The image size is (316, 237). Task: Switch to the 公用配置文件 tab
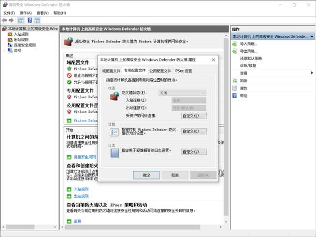[x=160, y=71]
